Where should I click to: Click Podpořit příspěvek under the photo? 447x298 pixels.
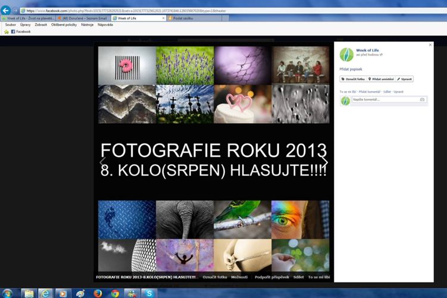pyautogui.click(x=271, y=277)
